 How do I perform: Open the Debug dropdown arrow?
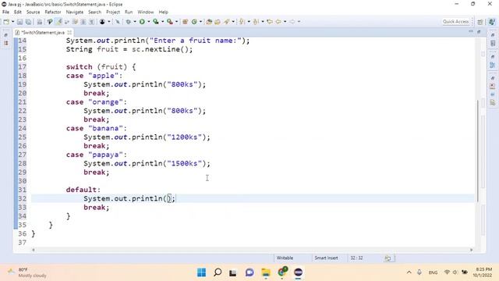(135, 22)
